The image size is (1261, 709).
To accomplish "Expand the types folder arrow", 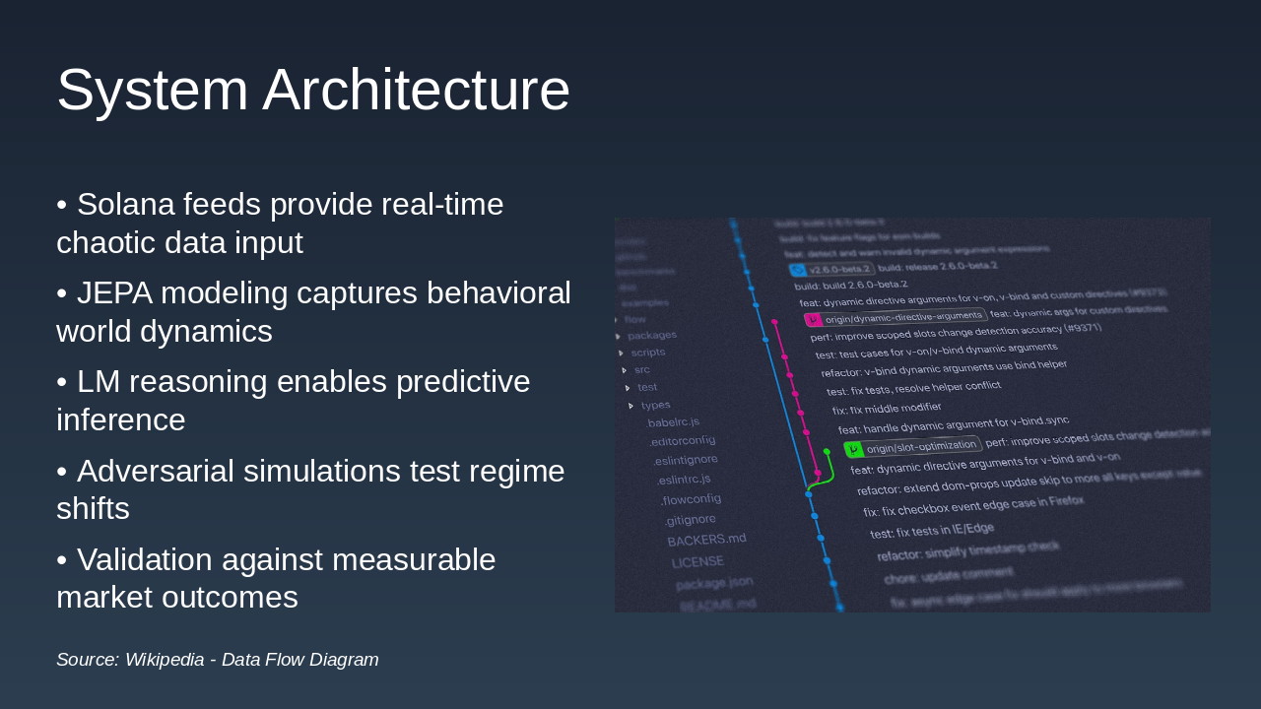I will click(x=631, y=406).
